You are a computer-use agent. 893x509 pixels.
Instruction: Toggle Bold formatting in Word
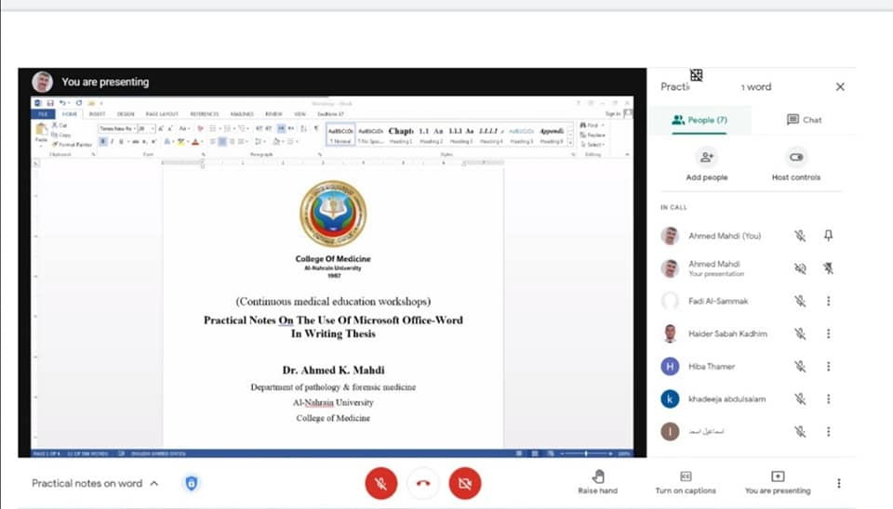click(103, 141)
